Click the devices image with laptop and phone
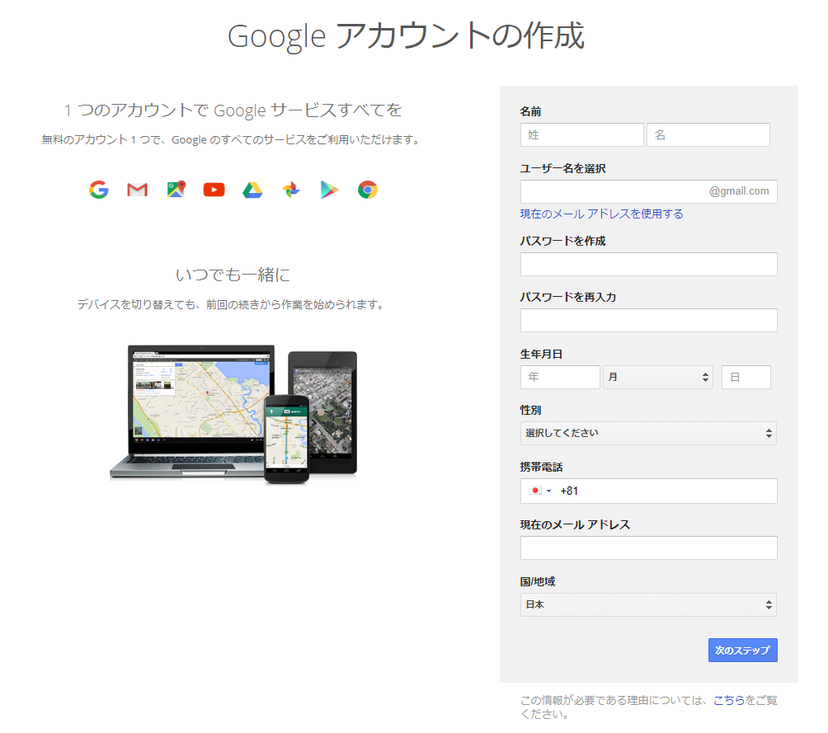This screenshot has width=828, height=733. point(233,414)
